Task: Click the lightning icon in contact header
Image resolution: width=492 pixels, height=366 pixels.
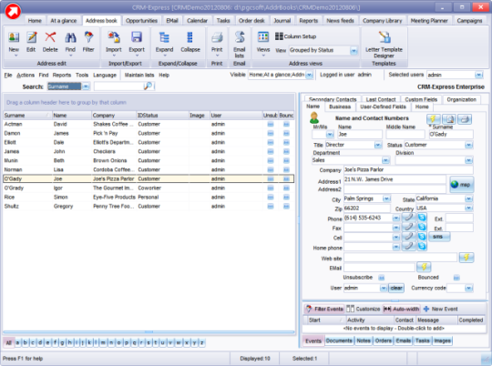Action: [x=434, y=119]
